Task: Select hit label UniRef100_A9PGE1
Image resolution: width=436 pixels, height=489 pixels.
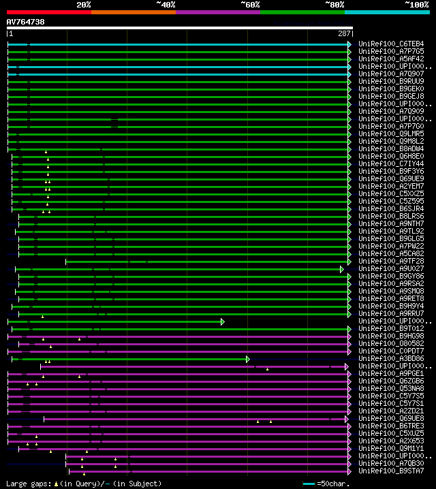Action: point(391,373)
